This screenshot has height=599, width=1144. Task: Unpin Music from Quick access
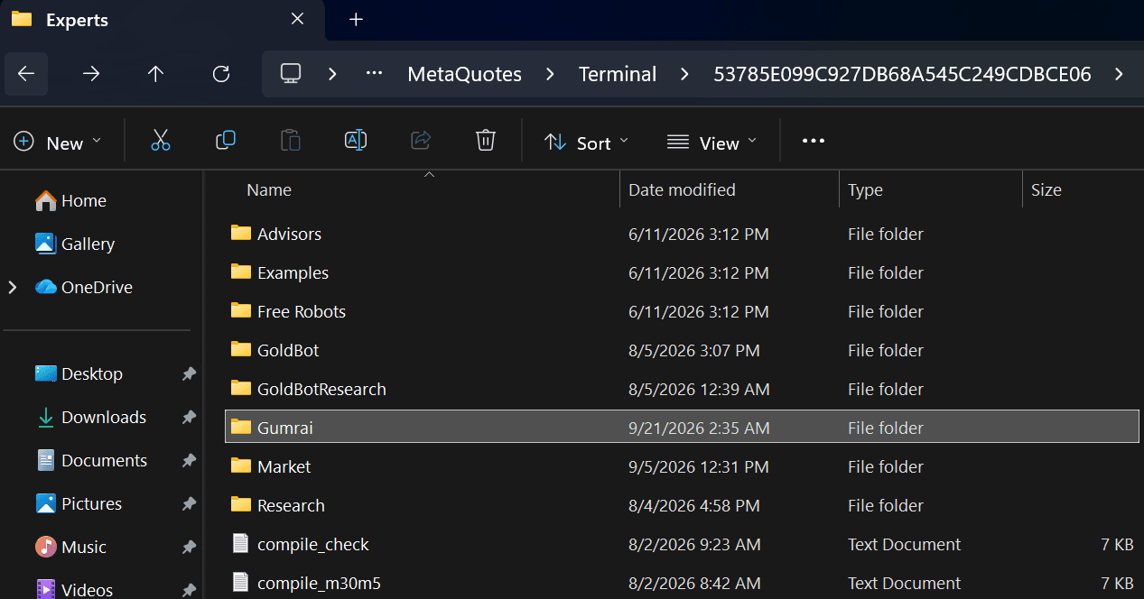coord(189,548)
